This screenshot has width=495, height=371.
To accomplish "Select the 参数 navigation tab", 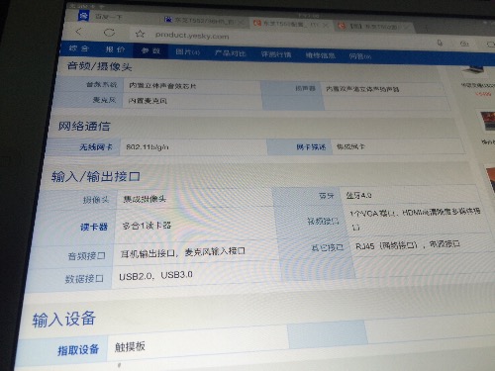I will [x=150, y=50].
